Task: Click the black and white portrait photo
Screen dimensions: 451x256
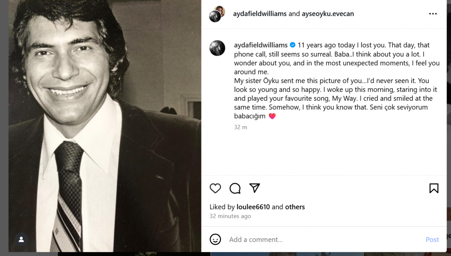Action: [x=105, y=126]
